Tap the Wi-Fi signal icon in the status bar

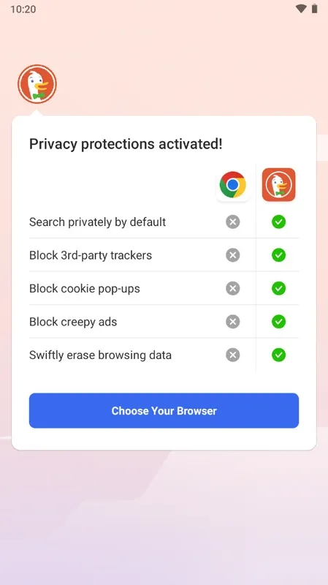[x=301, y=9]
